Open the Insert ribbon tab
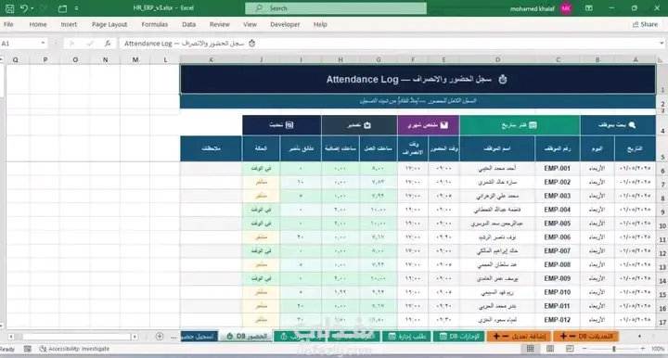Viewport: 668px width, 358px height. click(69, 24)
